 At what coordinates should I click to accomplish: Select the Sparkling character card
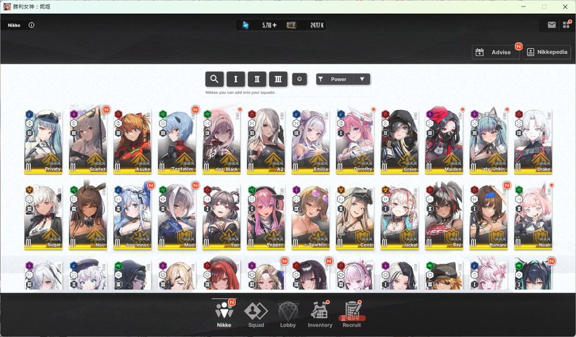(310, 217)
